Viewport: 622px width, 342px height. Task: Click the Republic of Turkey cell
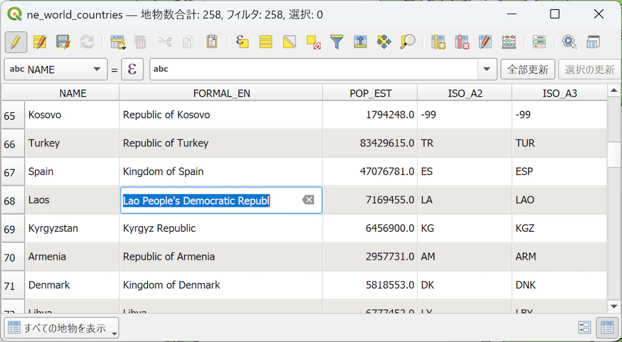tap(221, 143)
